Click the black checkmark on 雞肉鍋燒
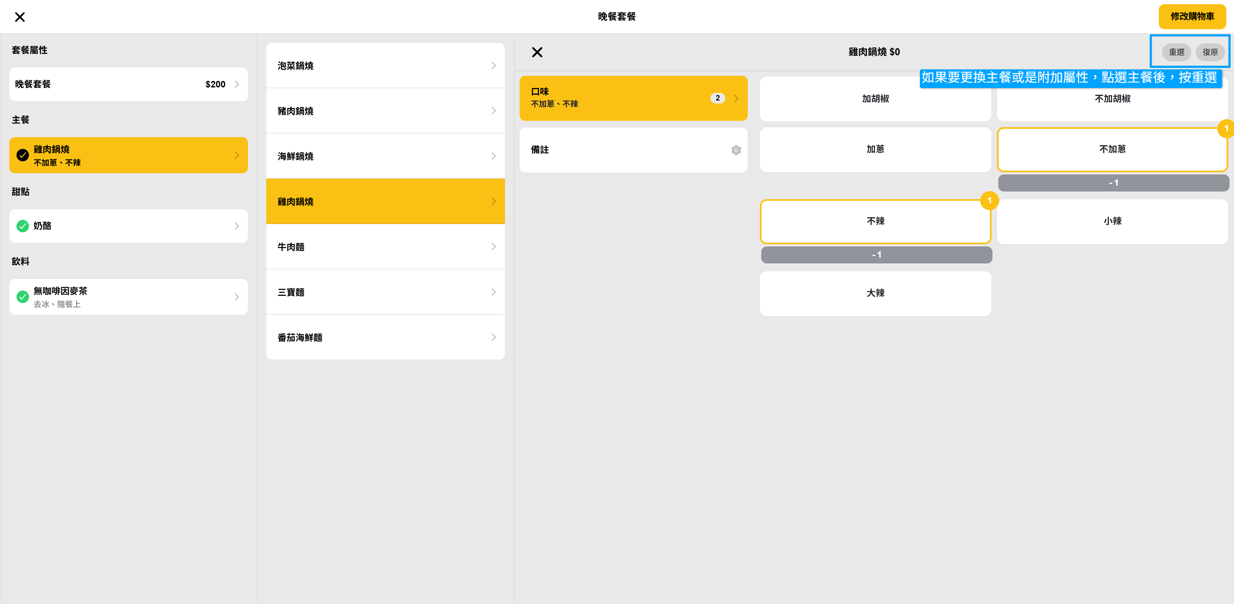This screenshot has width=1234, height=604. (22, 155)
